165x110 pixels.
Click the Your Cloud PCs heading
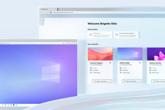pos(93,44)
